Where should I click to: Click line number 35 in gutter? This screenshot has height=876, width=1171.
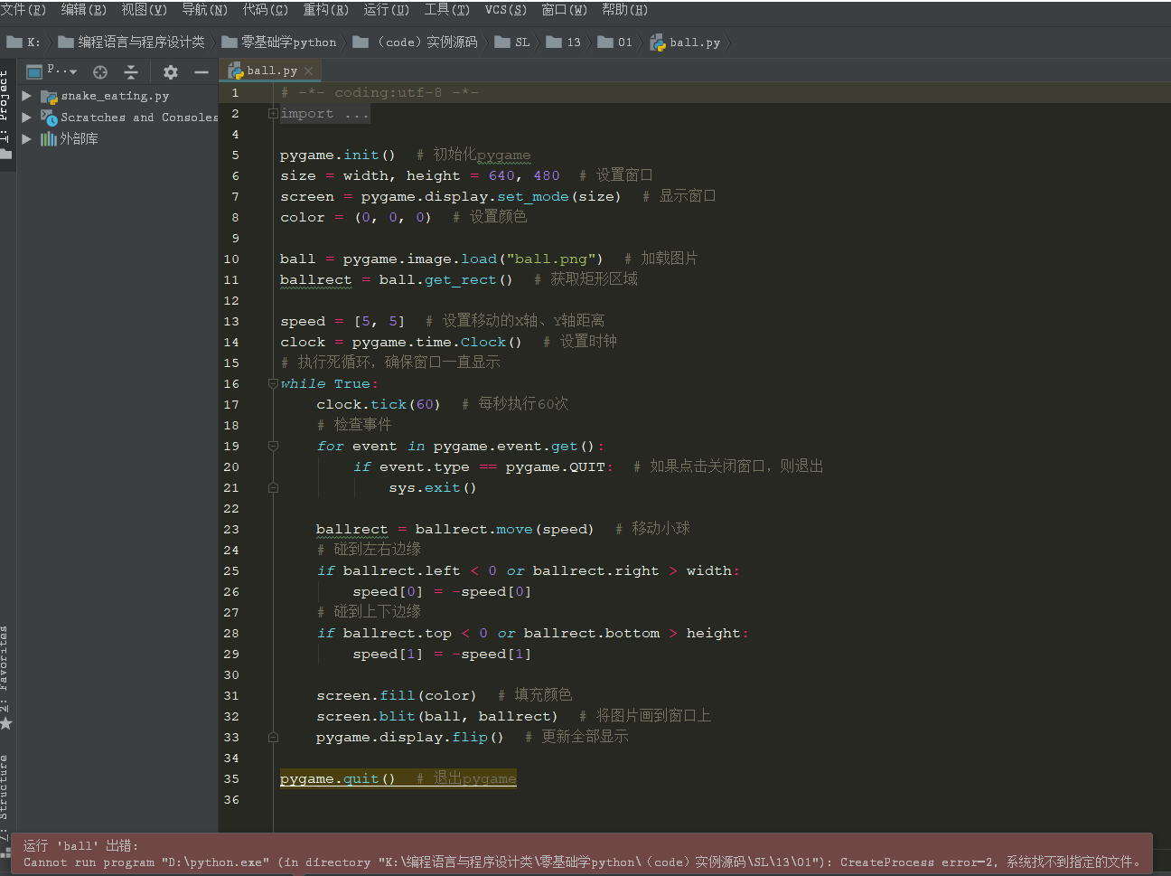[x=231, y=778]
